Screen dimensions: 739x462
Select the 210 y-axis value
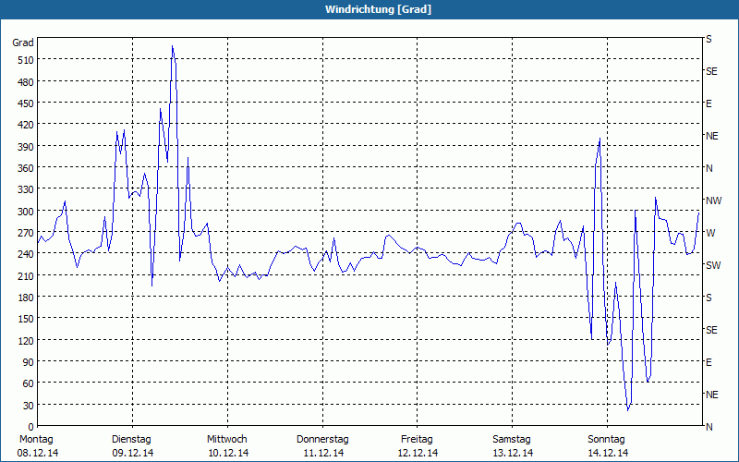click(x=26, y=275)
